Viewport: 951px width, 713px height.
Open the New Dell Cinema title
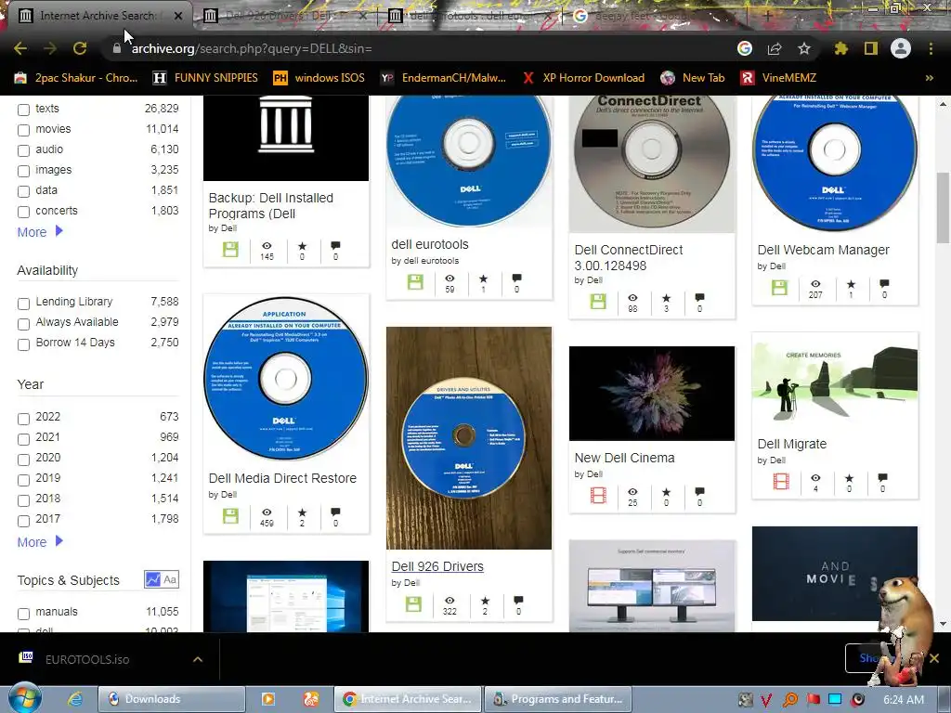coord(624,458)
